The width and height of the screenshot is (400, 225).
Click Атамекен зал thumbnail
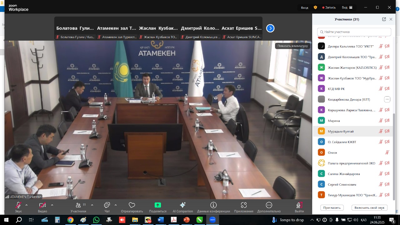[x=117, y=28]
